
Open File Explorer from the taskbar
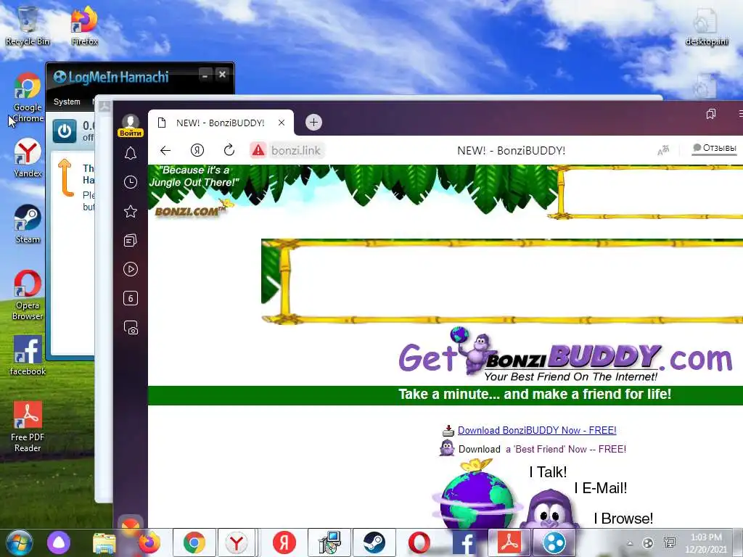[104, 542]
